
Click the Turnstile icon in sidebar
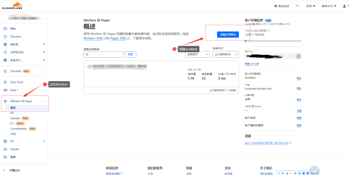pyautogui.click(x=5, y=71)
